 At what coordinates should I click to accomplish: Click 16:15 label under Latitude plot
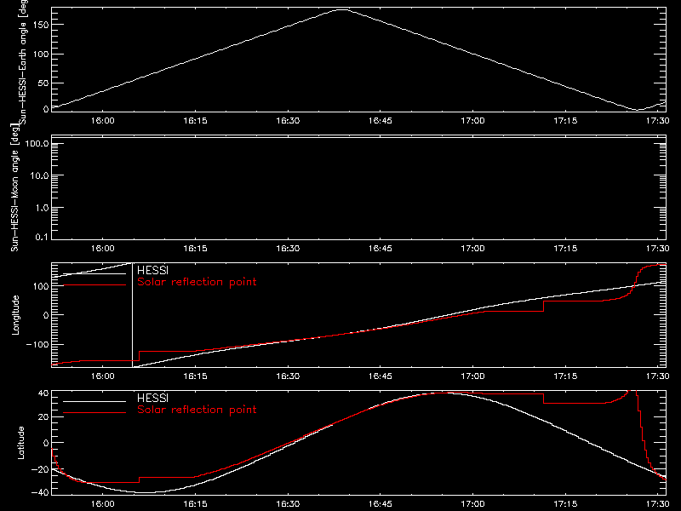click(x=196, y=504)
